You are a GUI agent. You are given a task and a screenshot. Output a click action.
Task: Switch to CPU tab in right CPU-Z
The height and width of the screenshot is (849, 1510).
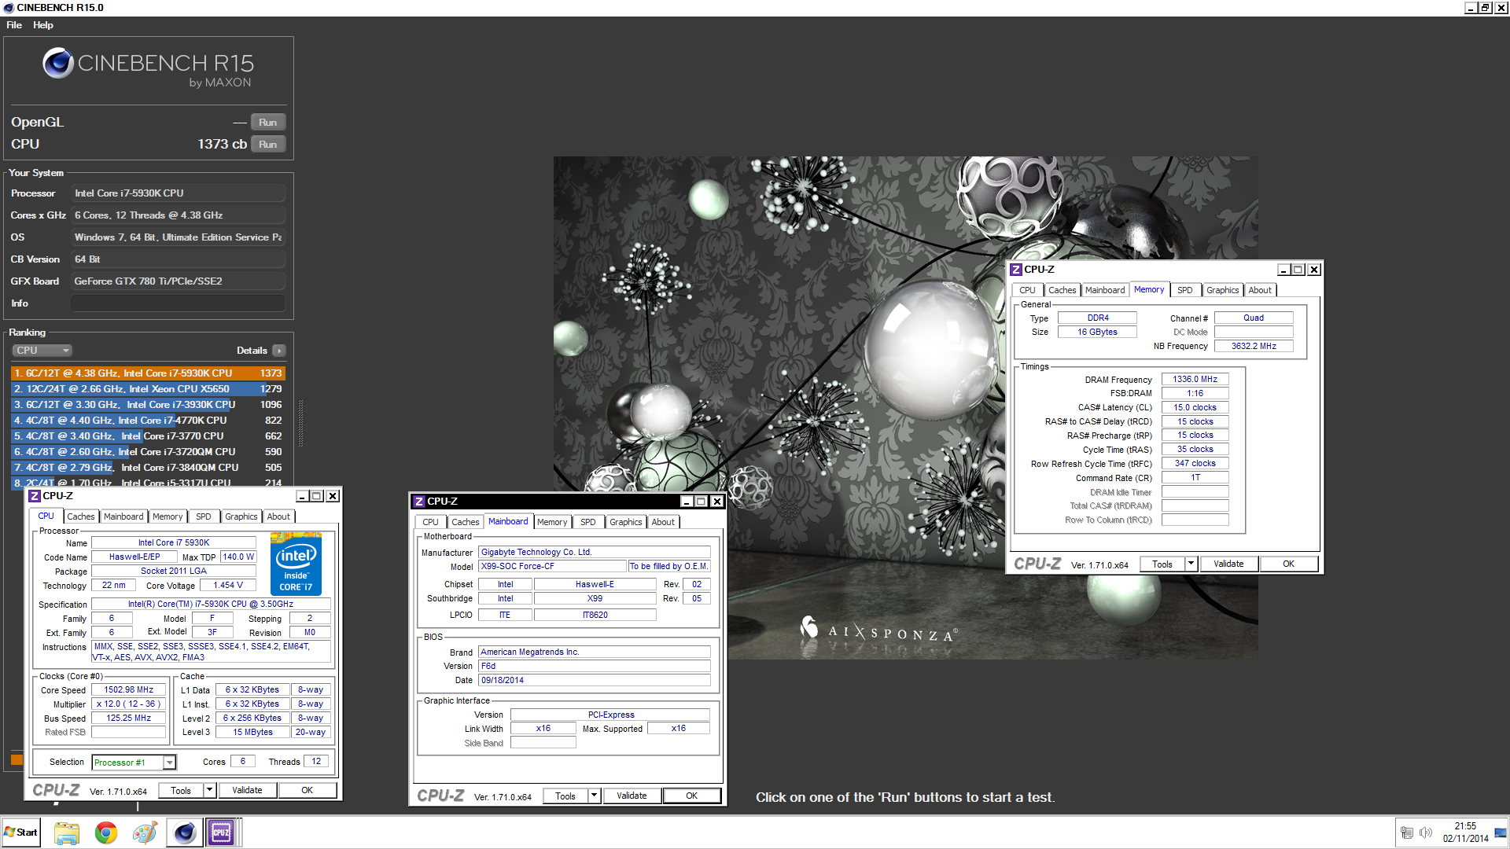[x=1027, y=291]
